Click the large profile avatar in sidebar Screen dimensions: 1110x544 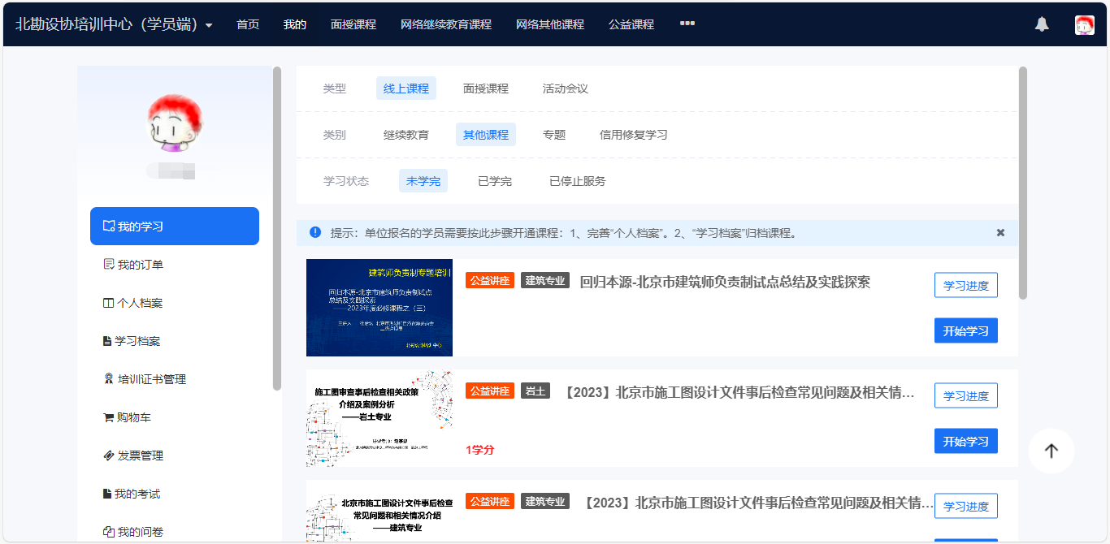click(175, 123)
